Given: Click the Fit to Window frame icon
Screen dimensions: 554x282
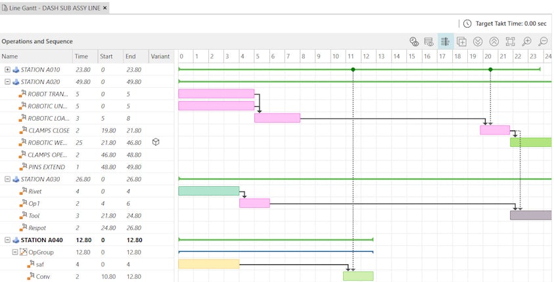Looking at the screenshot, I should pyautogui.click(x=510, y=41).
